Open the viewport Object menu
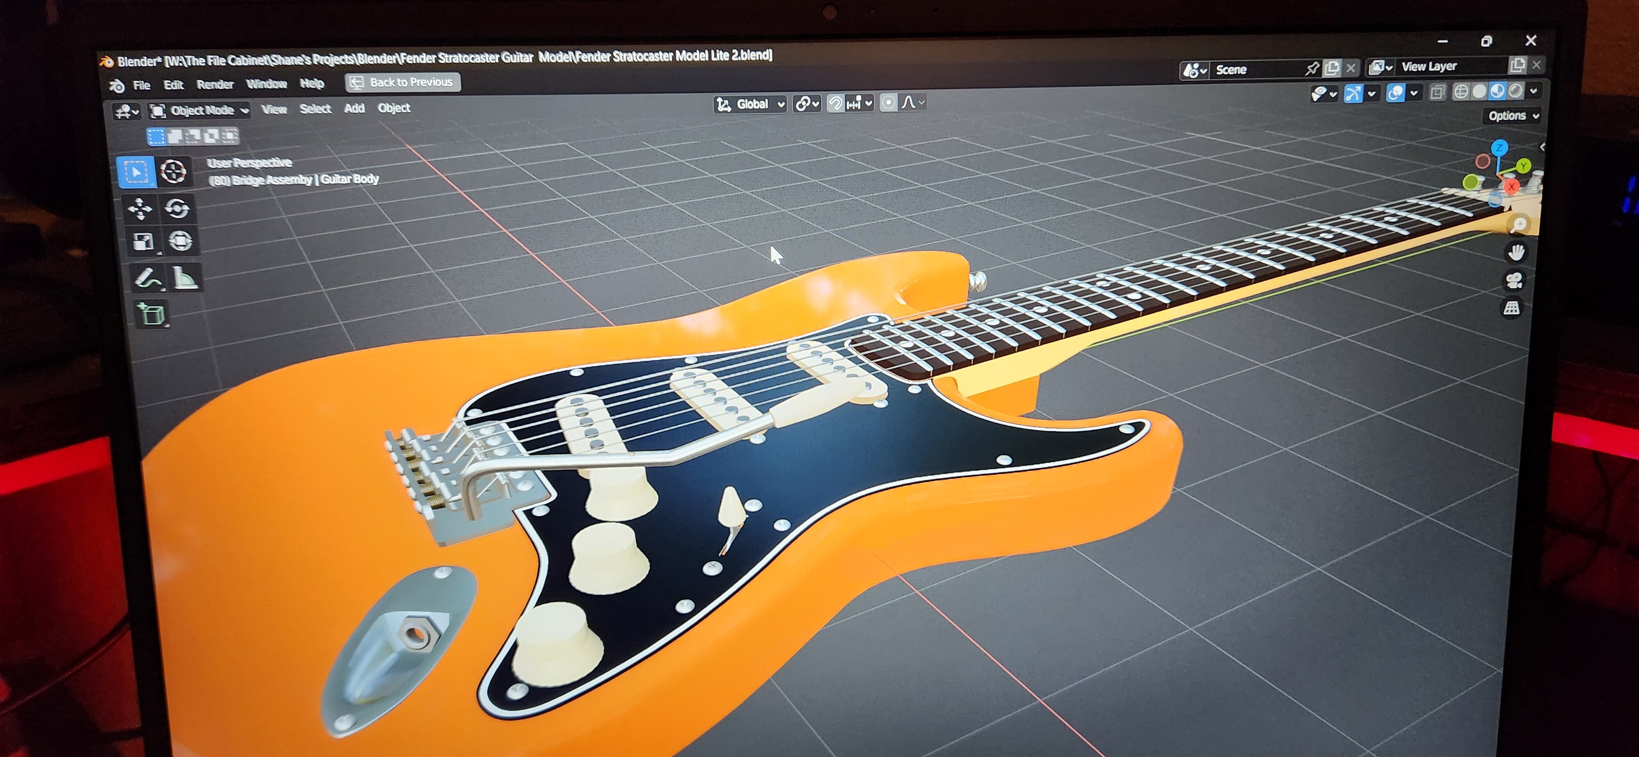 coord(394,107)
